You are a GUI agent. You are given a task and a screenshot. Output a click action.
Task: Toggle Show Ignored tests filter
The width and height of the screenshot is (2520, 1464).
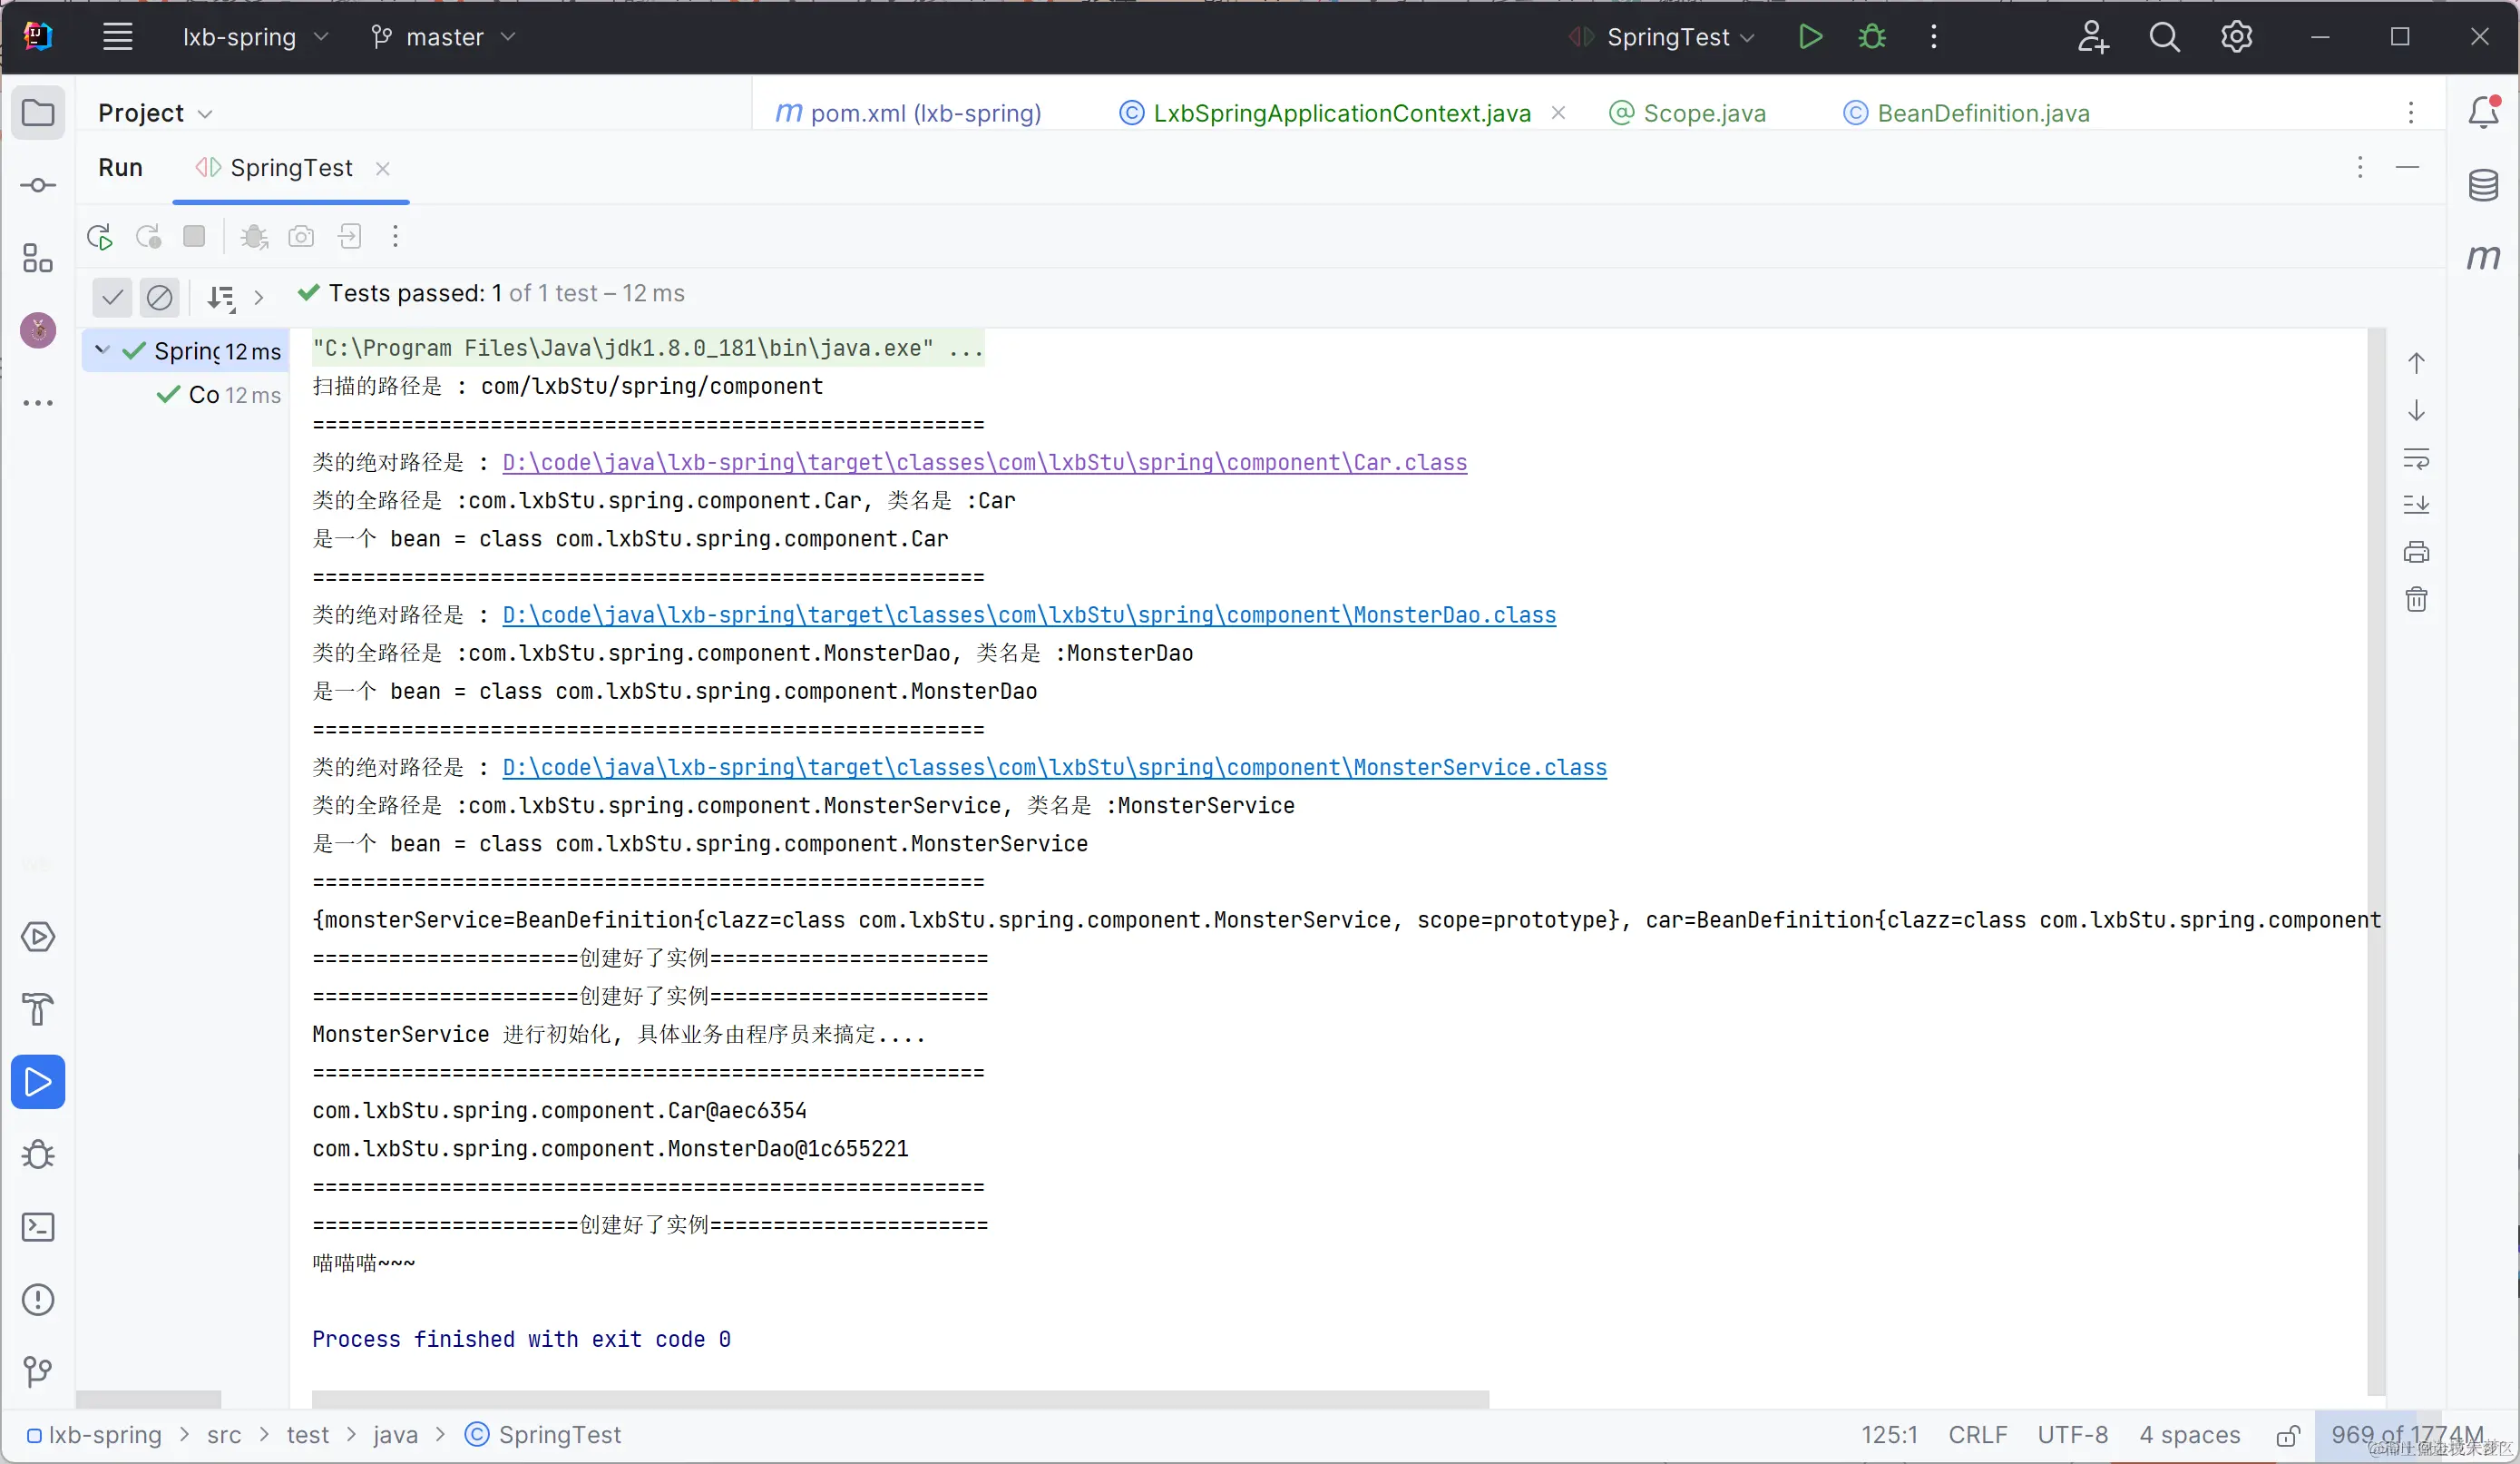coord(159,297)
